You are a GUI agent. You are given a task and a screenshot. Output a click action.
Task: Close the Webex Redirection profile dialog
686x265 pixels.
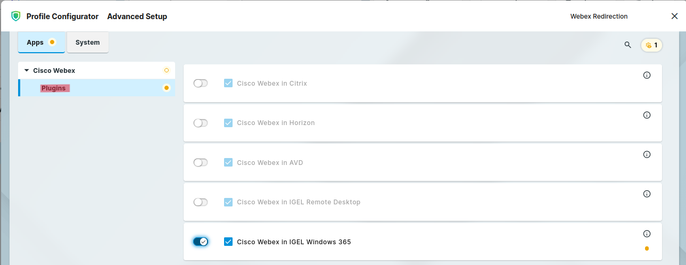[x=674, y=16]
